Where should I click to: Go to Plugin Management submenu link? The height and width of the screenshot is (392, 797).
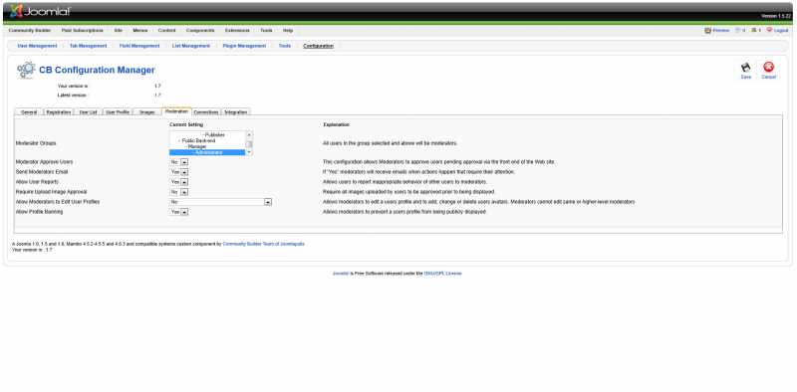(244, 46)
